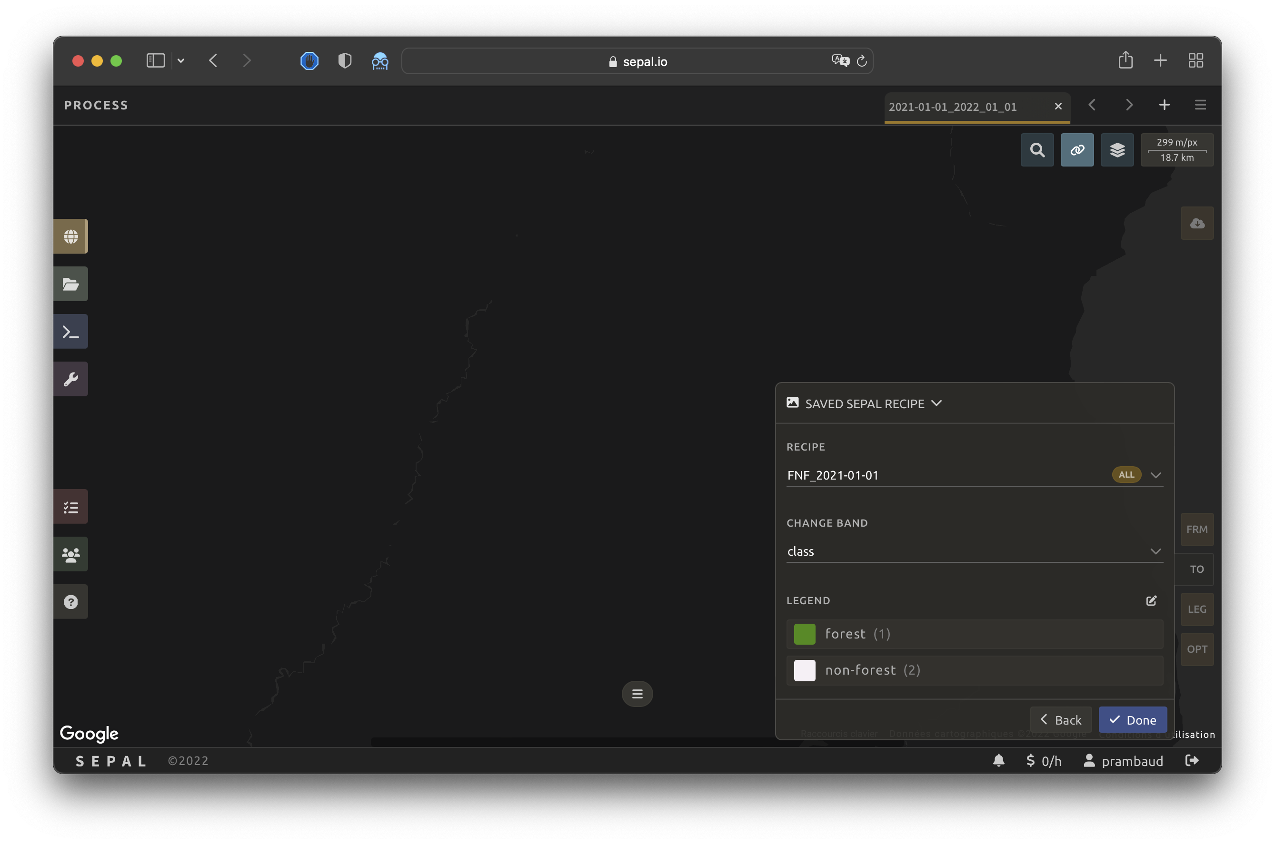The width and height of the screenshot is (1275, 844).
Task: Toggle the Safari sidebar button
Action: pyautogui.click(x=156, y=60)
